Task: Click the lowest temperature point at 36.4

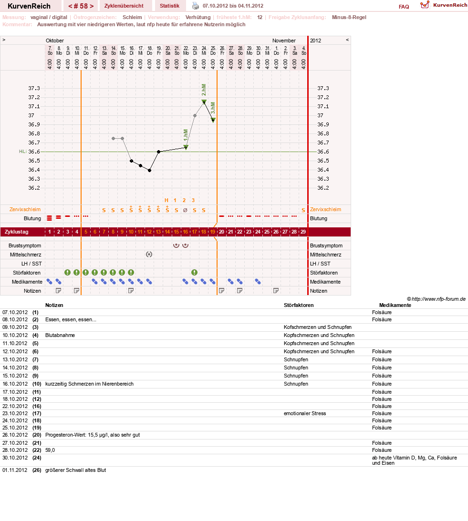Action: tap(150, 171)
